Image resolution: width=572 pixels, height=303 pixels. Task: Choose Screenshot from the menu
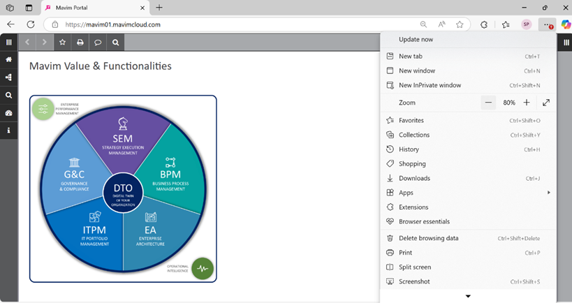(469, 281)
